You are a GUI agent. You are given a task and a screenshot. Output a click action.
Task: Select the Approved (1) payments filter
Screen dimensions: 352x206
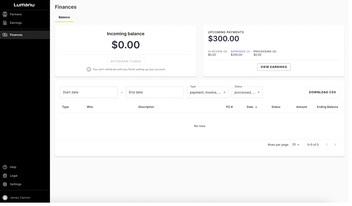coord(240,52)
